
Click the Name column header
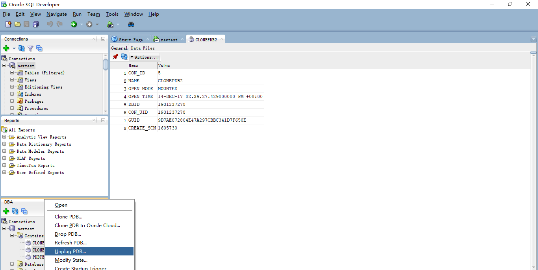(x=142, y=66)
